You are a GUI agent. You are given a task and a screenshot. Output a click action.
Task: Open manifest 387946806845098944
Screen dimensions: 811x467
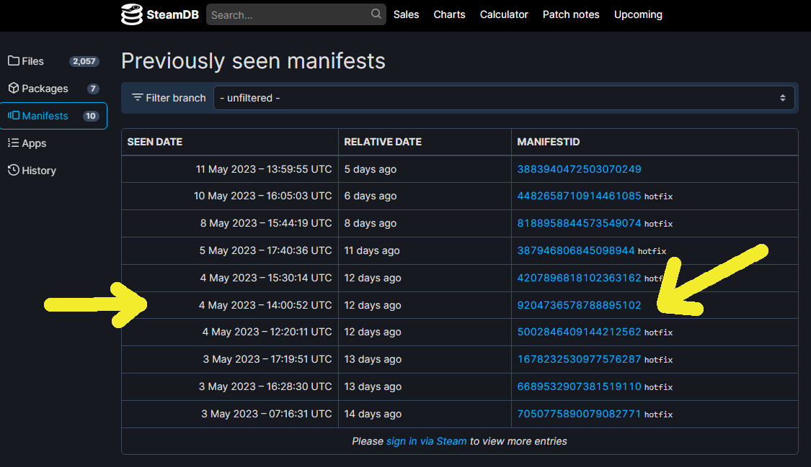[x=576, y=250]
